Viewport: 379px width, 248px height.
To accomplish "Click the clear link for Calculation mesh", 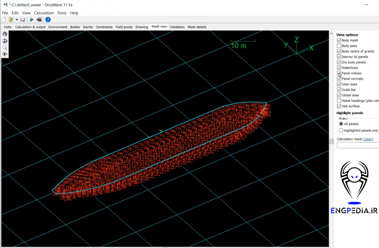I will (x=368, y=139).
